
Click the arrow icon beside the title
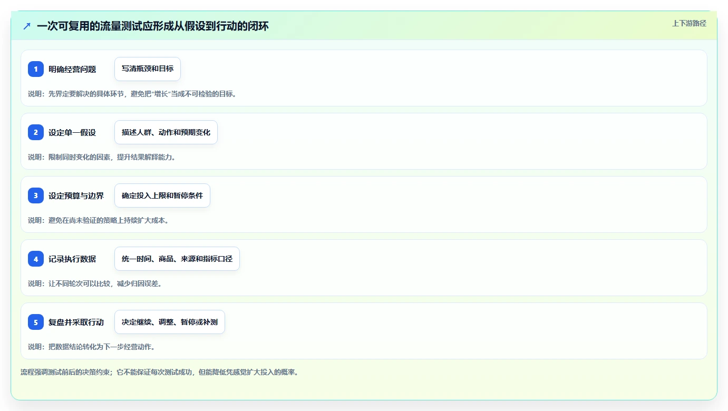[27, 26]
